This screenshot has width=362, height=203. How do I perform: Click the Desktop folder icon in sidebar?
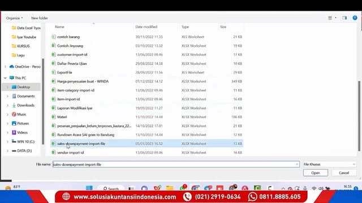coord(14,87)
